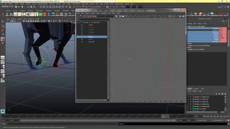Screen dimensions: 230x129
Task: Activate the Move tool in the toolbox
Action: point(3,34)
